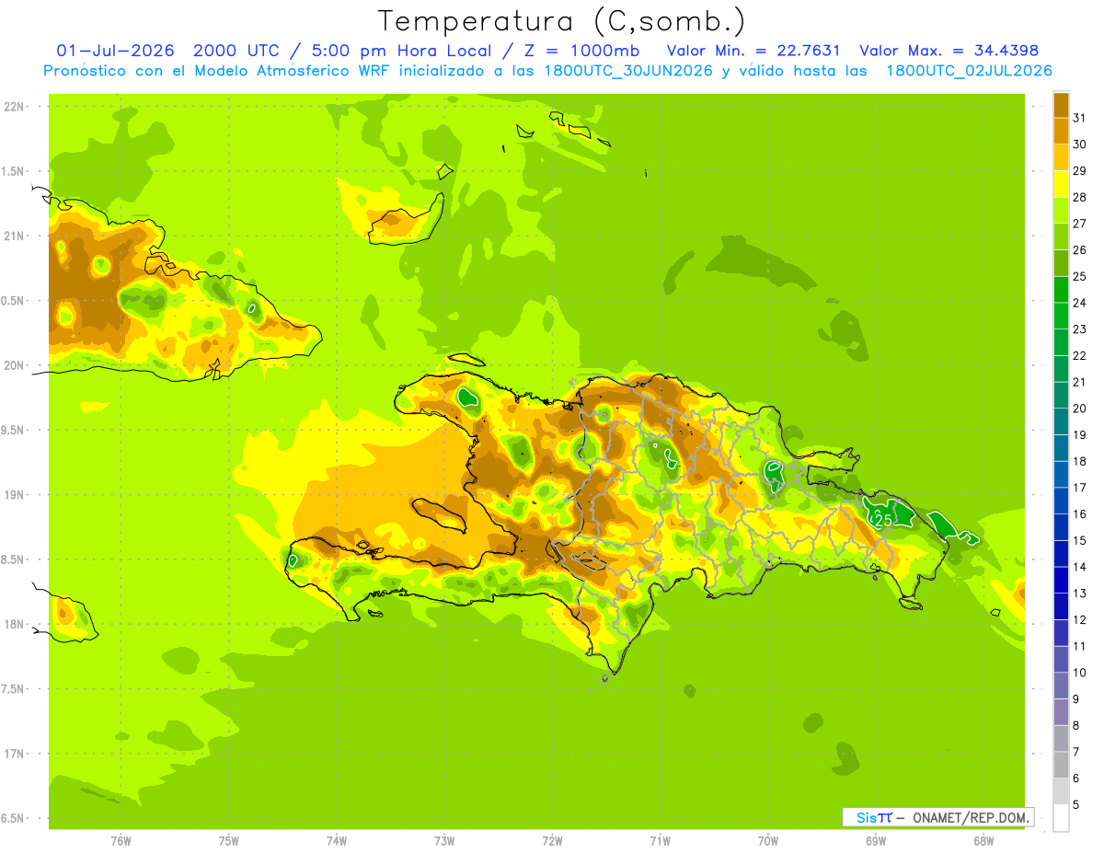Click the '69W' longitude axis label
Viewport: 1104px width, 853px height.
pyautogui.click(x=876, y=841)
